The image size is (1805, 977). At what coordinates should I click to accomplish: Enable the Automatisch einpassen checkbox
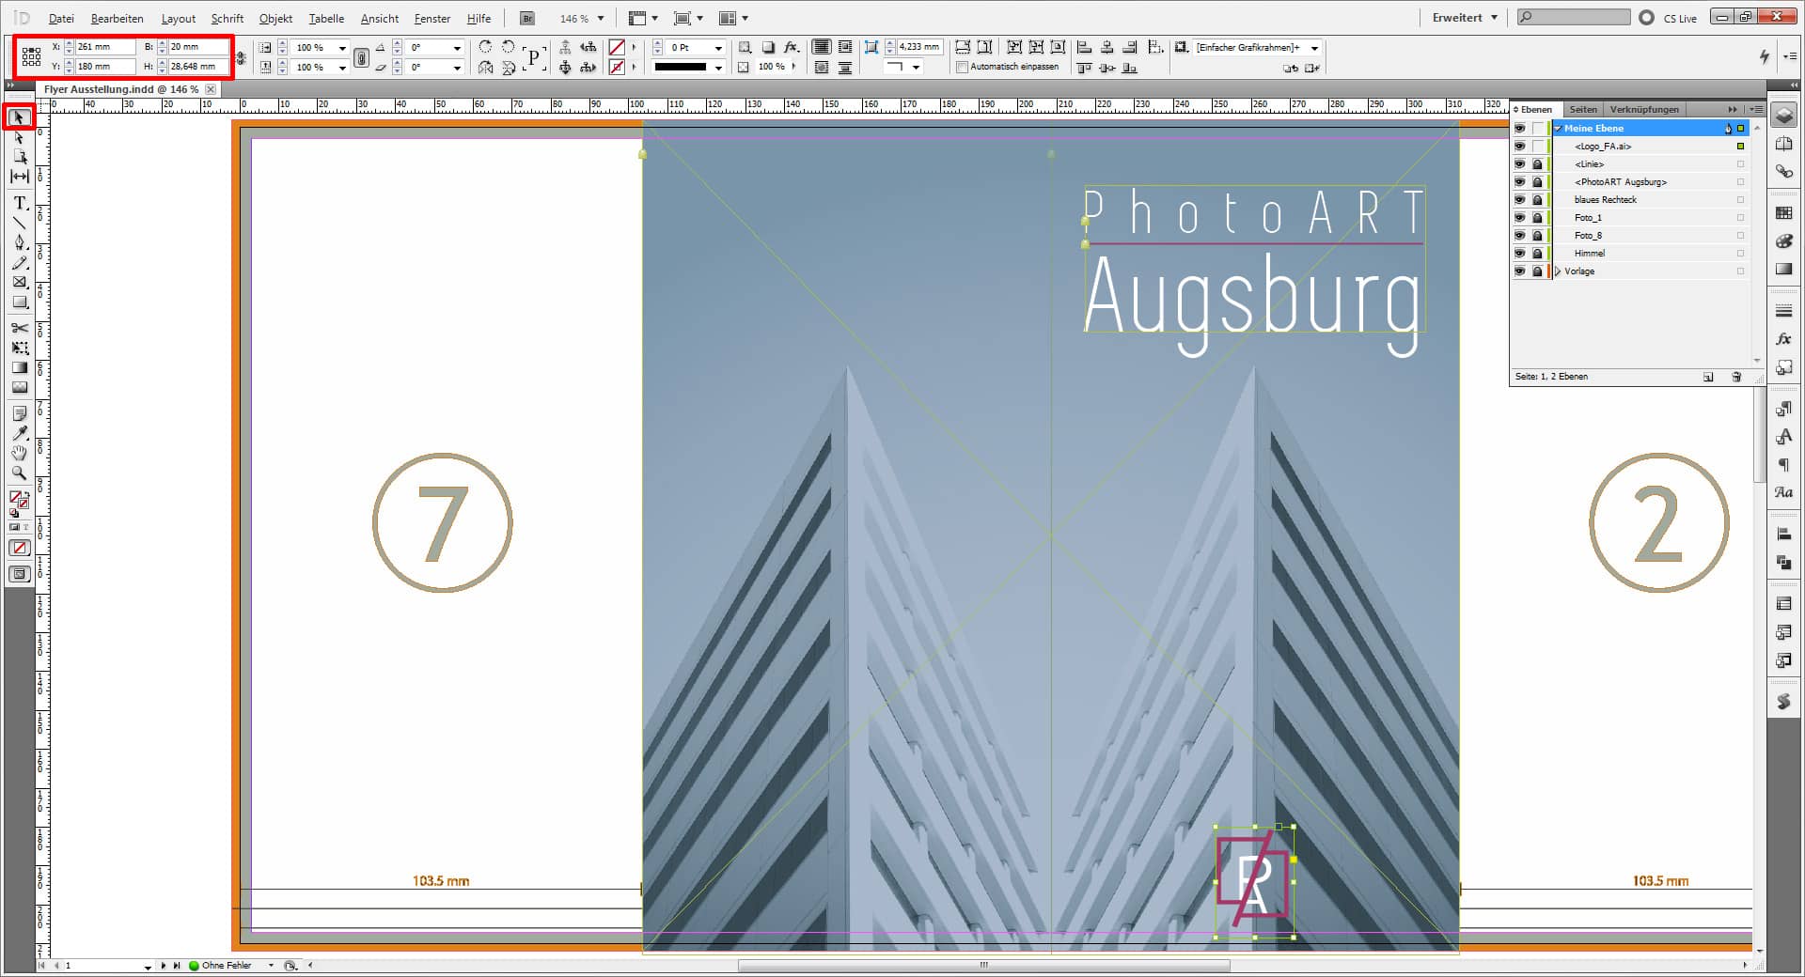click(x=962, y=68)
